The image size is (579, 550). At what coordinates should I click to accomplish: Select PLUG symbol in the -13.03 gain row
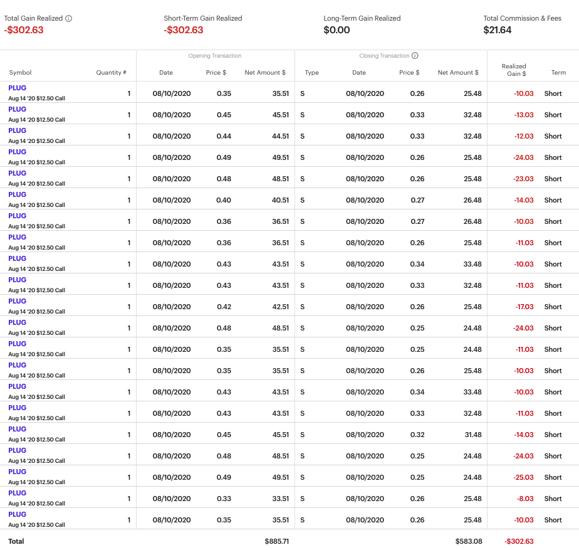(x=18, y=109)
